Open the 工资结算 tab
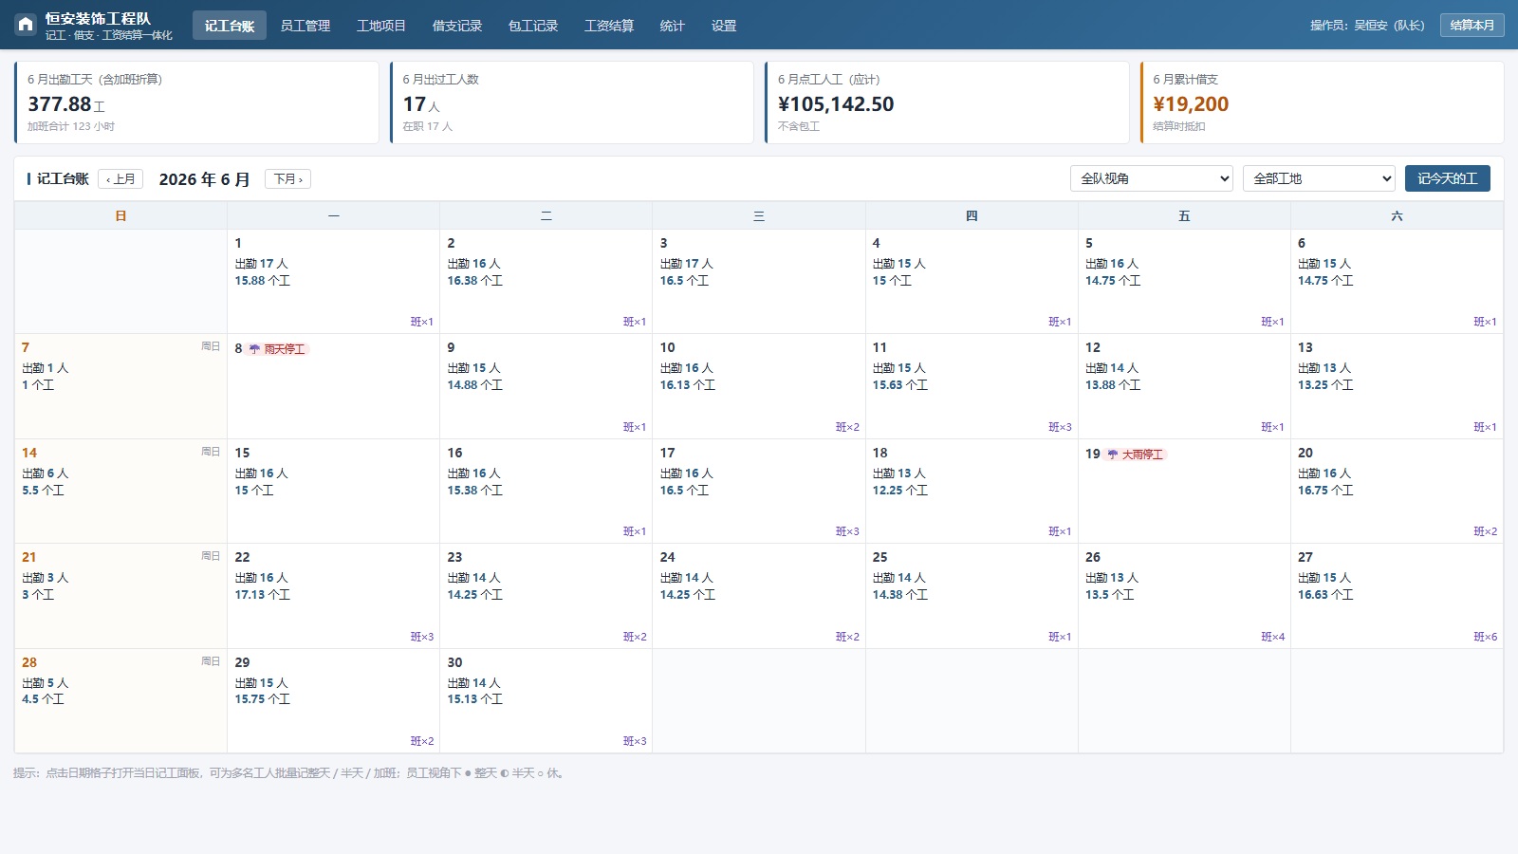 [x=609, y=26]
